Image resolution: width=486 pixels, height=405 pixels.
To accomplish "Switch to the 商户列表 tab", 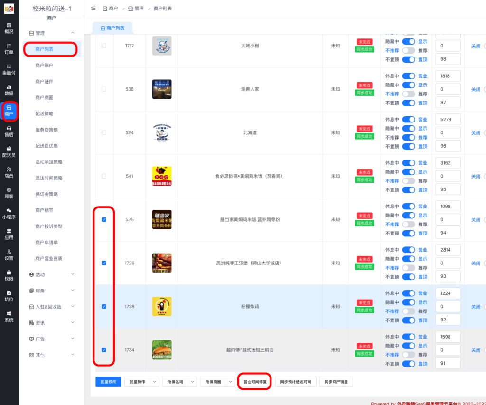I will [x=112, y=28].
